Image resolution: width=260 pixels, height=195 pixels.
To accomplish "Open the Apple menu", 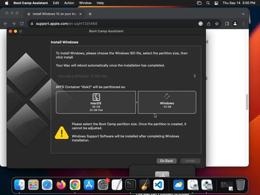I will pos(7,3).
